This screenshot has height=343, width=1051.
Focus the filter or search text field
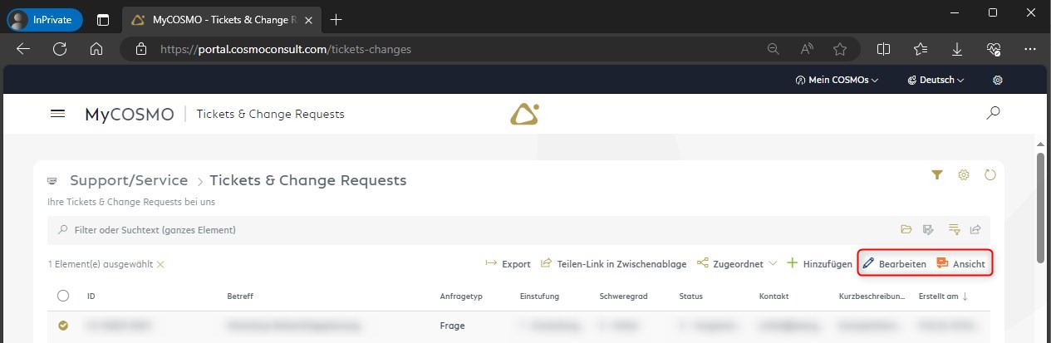coord(332,230)
